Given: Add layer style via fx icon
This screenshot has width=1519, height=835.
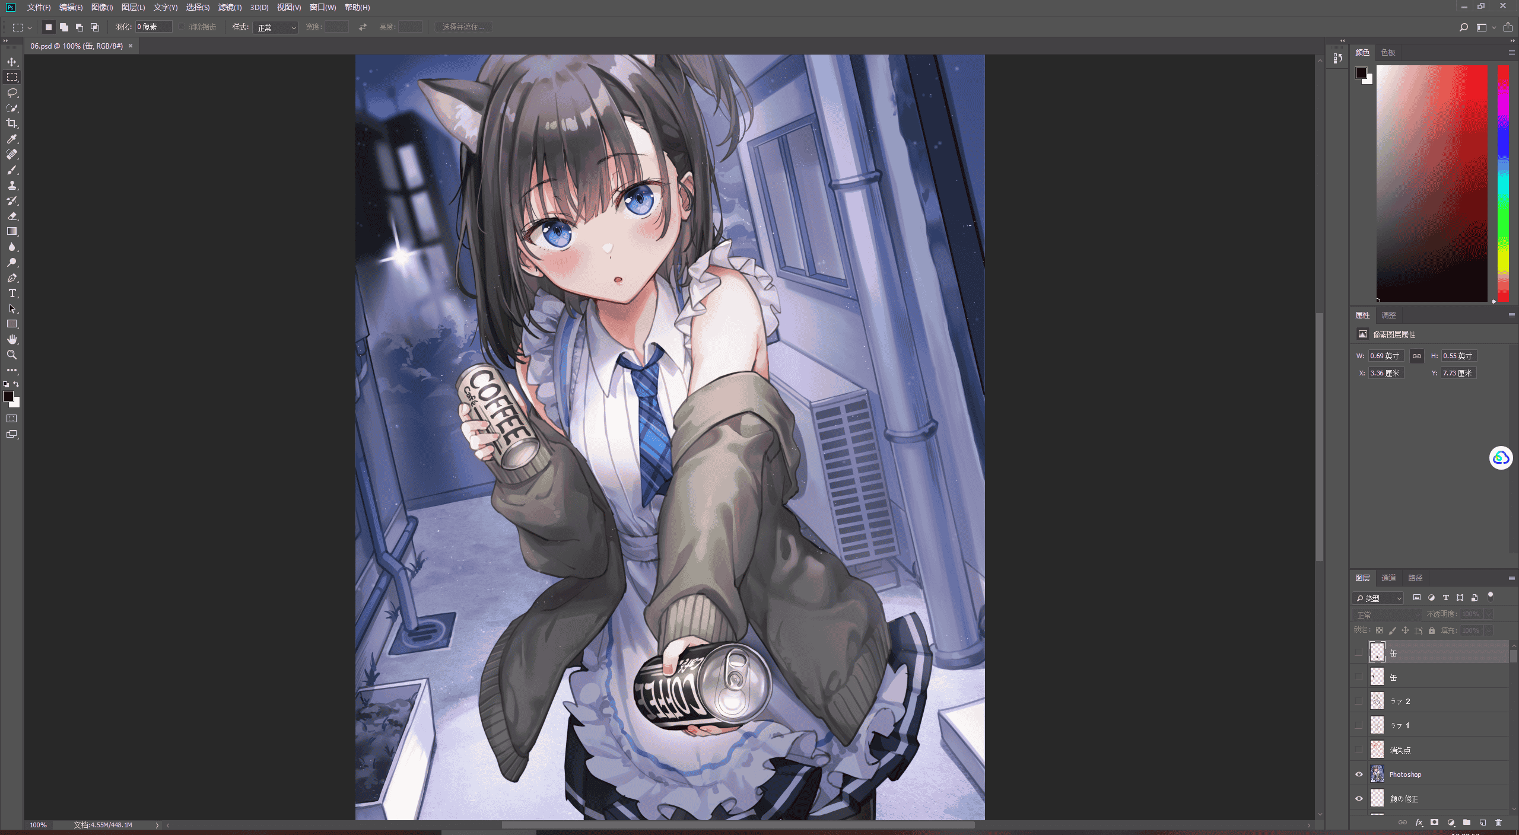Looking at the screenshot, I should 1419,823.
